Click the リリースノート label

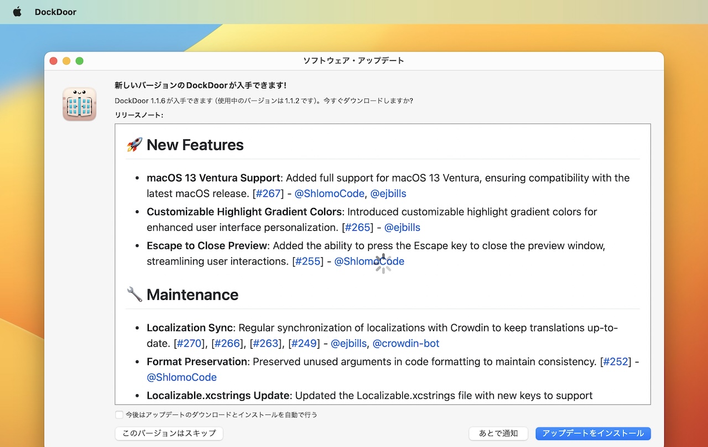coord(139,115)
